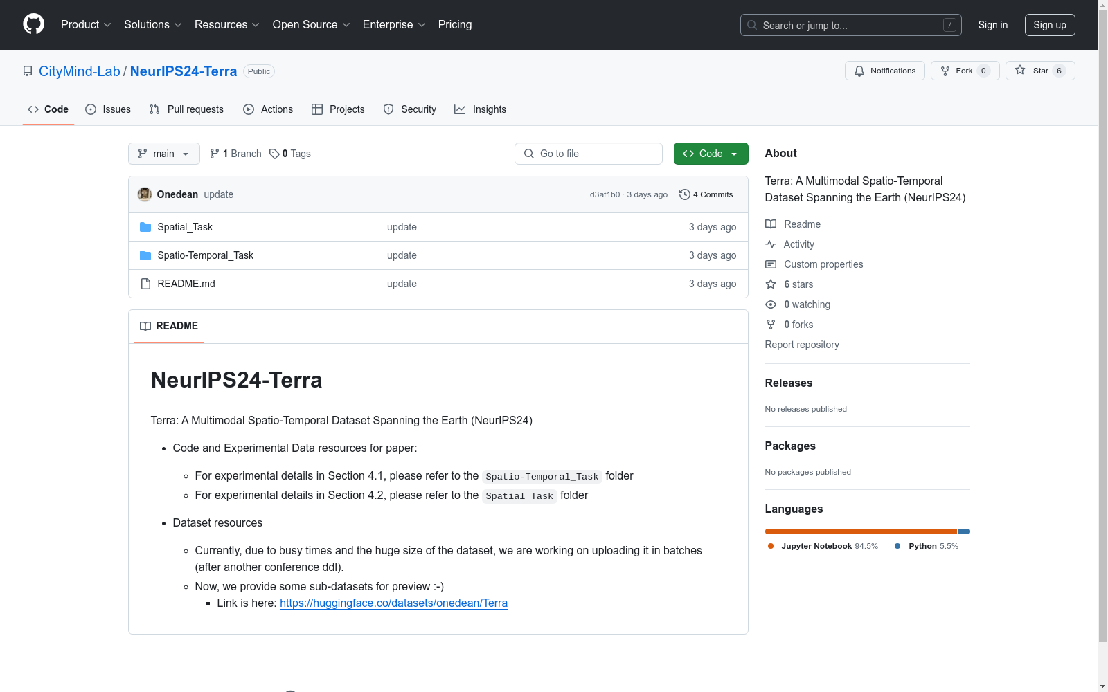Open the Python 5.5% language link
This screenshot has height=692, width=1108.
click(x=927, y=546)
